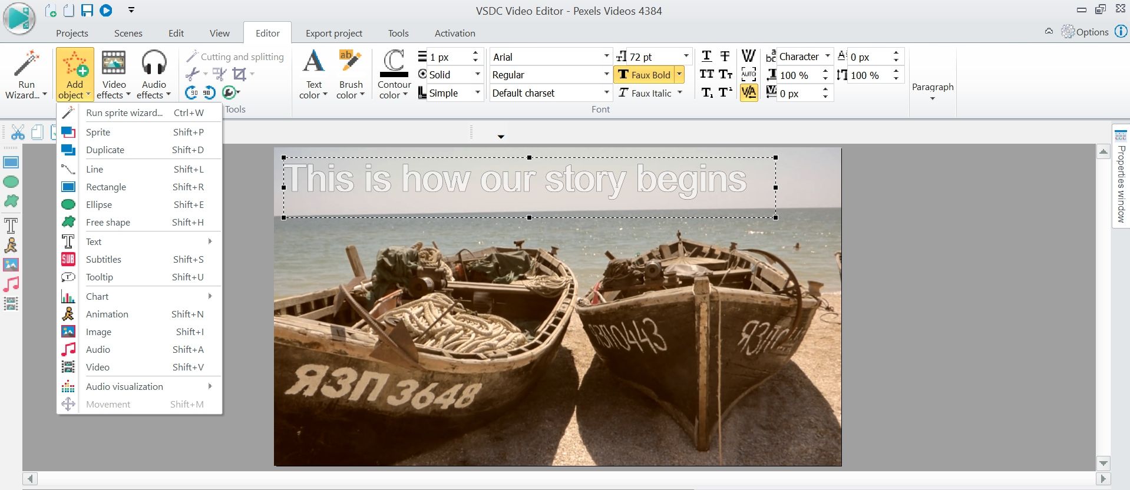Open the Tools ribbon tab
This screenshot has height=490, width=1130.
(398, 33)
